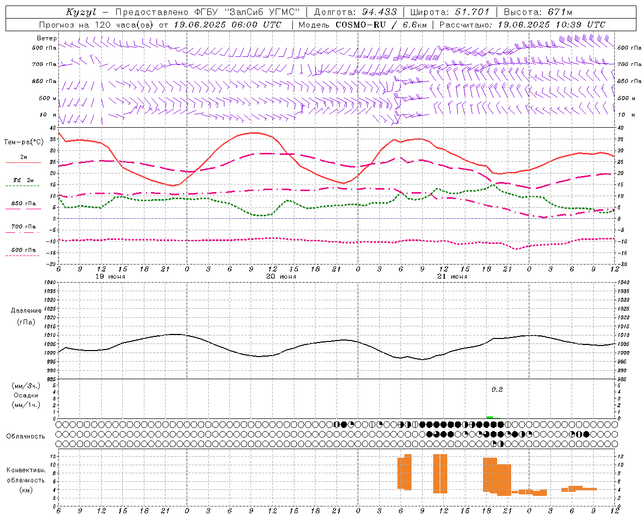644x515 pixels.
Task: Click the solid red line sample under 2м
Action: (23, 163)
